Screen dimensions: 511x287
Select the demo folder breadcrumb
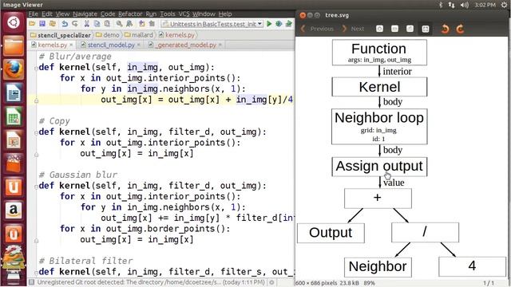[x=108, y=35]
